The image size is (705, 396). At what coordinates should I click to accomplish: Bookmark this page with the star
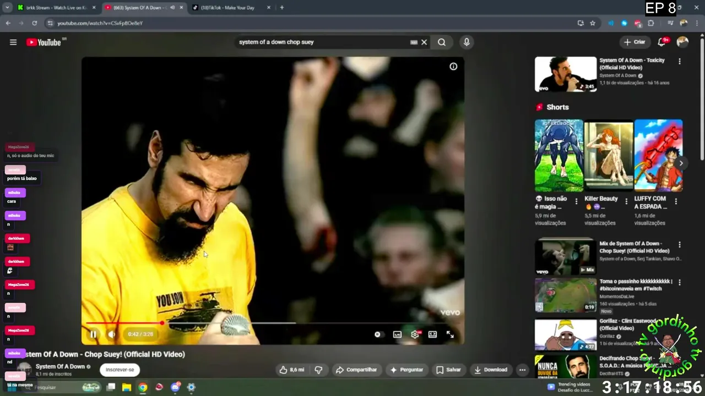[x=593, y=23]
